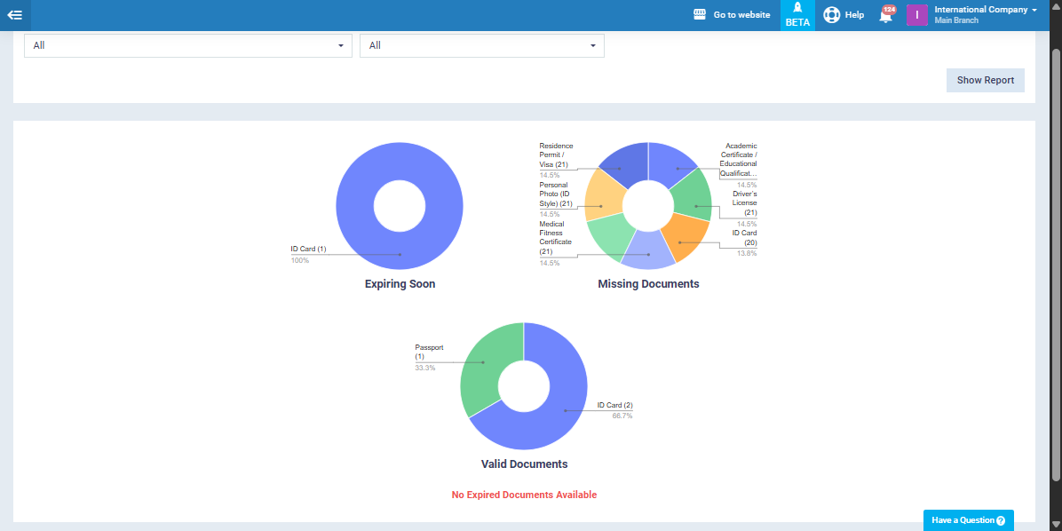
Task: Click orange ID Card slice in Missing Documents
Action: coord(686,238)
